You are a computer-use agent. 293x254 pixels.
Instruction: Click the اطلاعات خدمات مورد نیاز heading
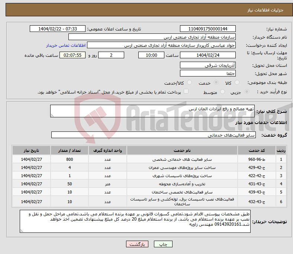click(261, 123)
